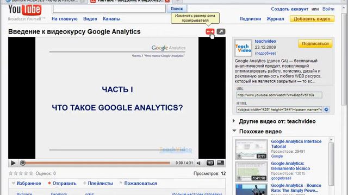Click the video player area
The image size is (348, 195).
point(117,97)
